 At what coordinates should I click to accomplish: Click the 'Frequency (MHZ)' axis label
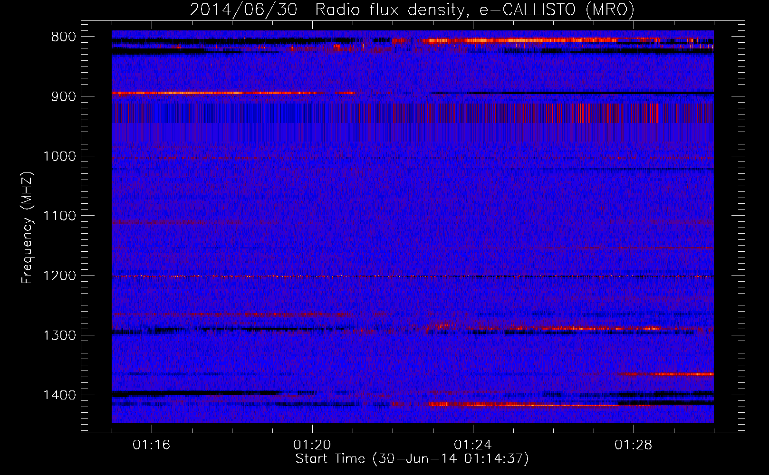coord(27,228)
